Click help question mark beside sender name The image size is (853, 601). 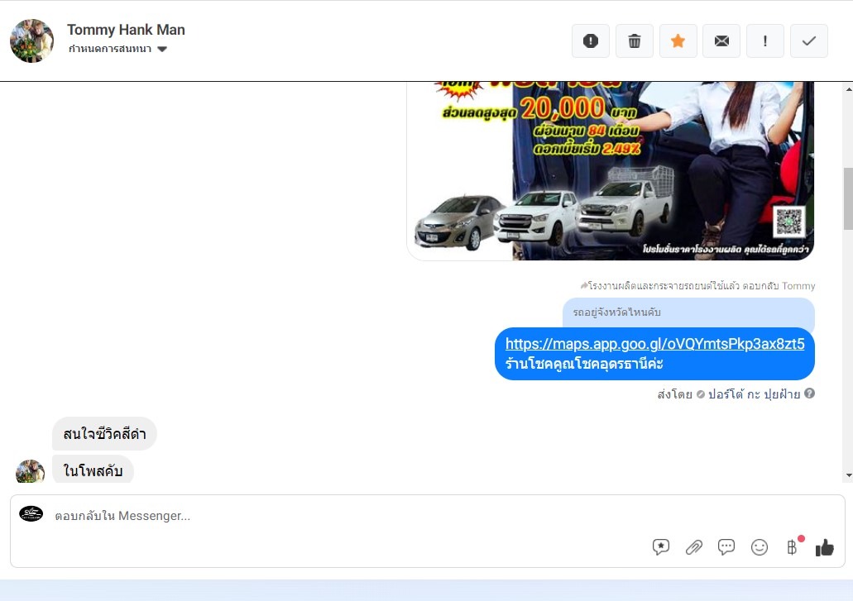coord(809,394)
